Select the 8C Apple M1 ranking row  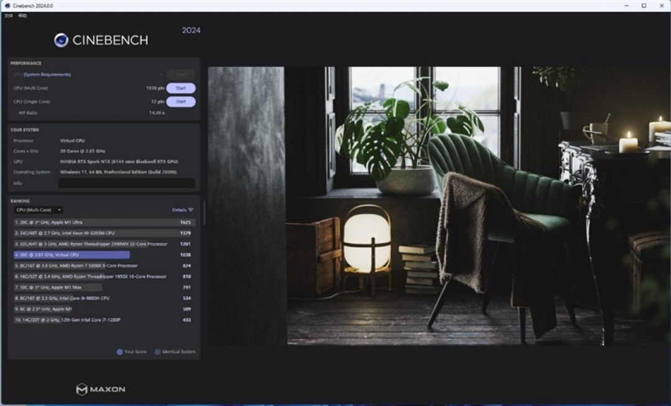click(104, 309)
